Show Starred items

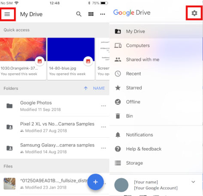[x=156, y=88]
